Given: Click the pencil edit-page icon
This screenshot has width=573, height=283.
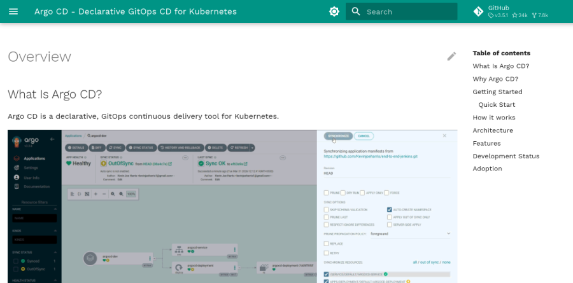Looking at the screenshot, I should [451, 56].
